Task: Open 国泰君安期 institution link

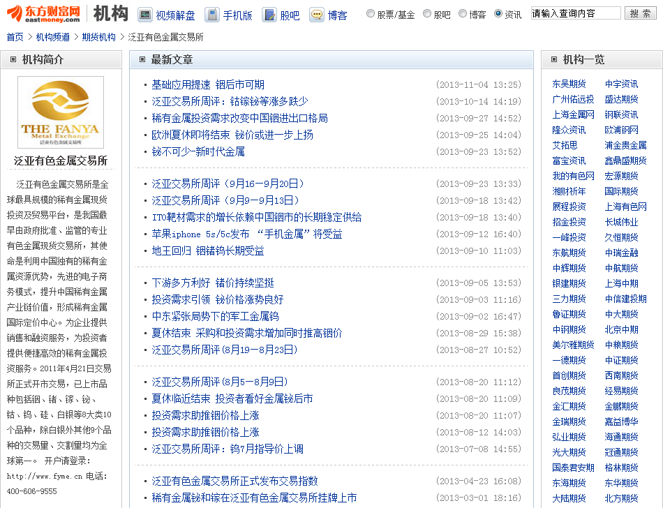Action: [x=574, y=468]
